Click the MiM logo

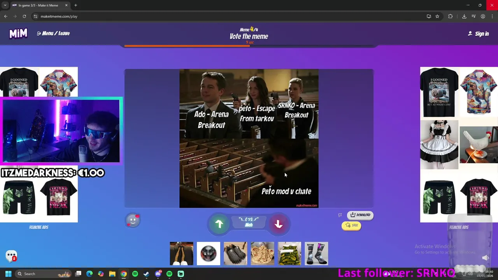tap(18, 33)
